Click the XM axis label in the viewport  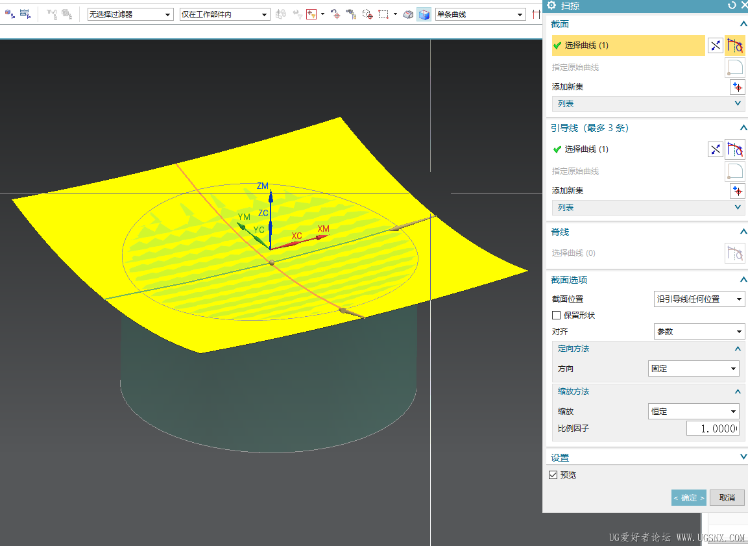[x=324, y=229]
